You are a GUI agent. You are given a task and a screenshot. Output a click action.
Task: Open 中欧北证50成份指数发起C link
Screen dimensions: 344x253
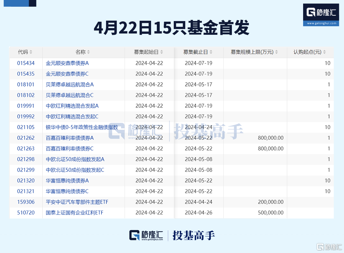coord(75,170)
